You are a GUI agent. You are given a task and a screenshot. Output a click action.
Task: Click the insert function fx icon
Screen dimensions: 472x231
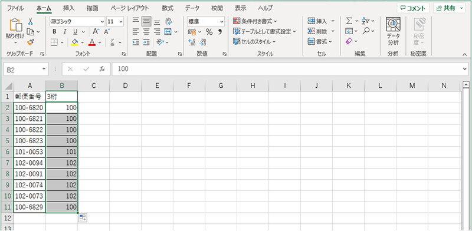click(102, 69)
